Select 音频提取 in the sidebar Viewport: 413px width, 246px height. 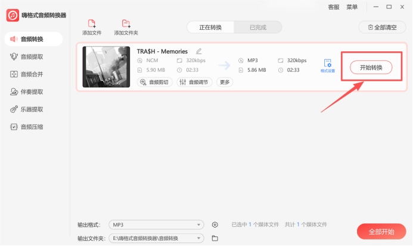coord(26,57)
